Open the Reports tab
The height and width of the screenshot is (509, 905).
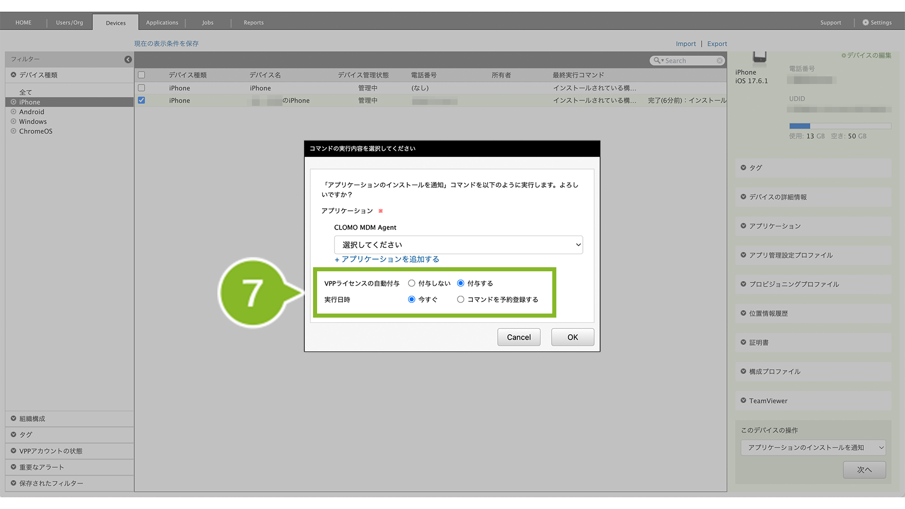point(253,22)
